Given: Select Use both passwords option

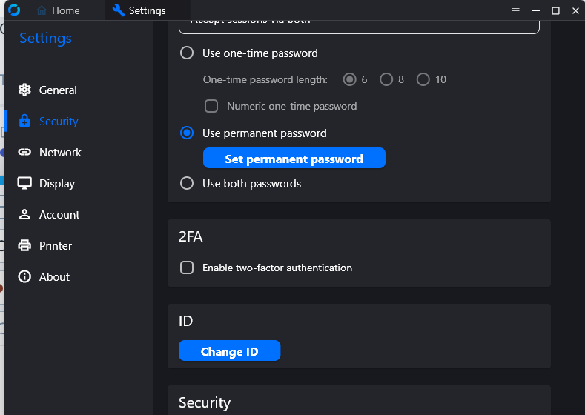Looking at the screenshot, I should pos(188,183).
